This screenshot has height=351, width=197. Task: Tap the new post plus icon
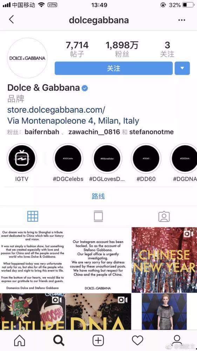click(98, 340)
